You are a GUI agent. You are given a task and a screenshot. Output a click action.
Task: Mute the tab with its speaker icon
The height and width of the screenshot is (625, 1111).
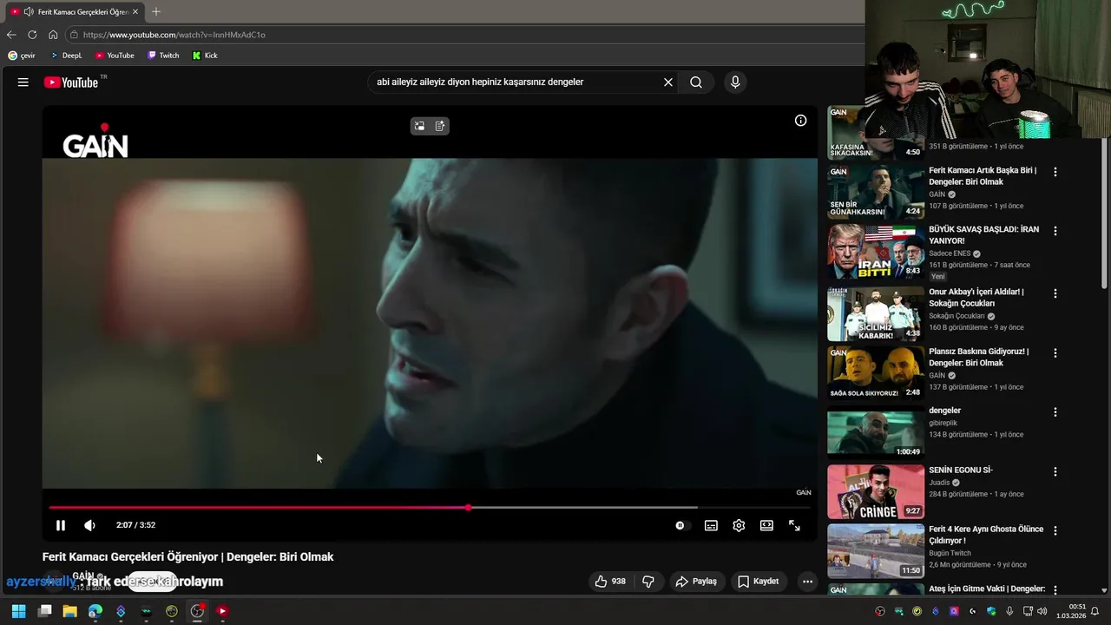tap(29, 12)
